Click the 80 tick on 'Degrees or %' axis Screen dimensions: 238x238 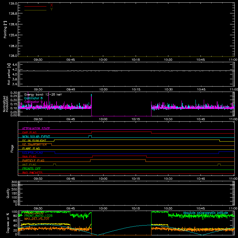(15, 216)
